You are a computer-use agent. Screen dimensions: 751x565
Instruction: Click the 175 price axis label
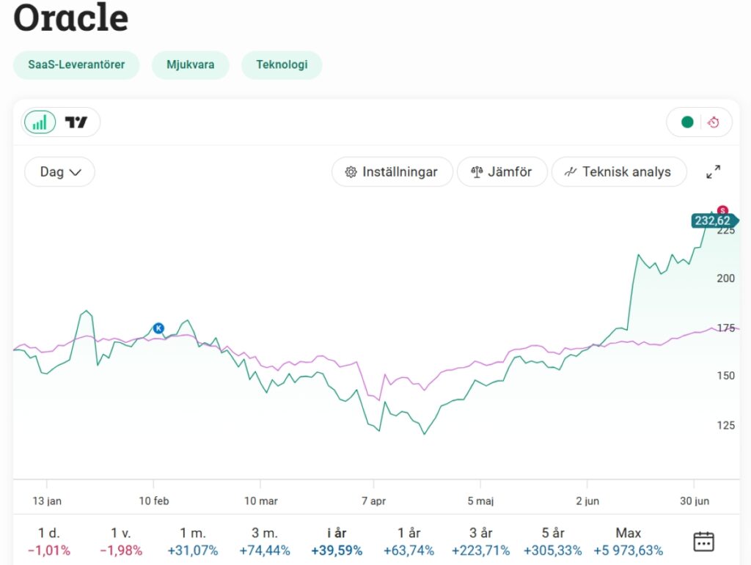[725, 328]
